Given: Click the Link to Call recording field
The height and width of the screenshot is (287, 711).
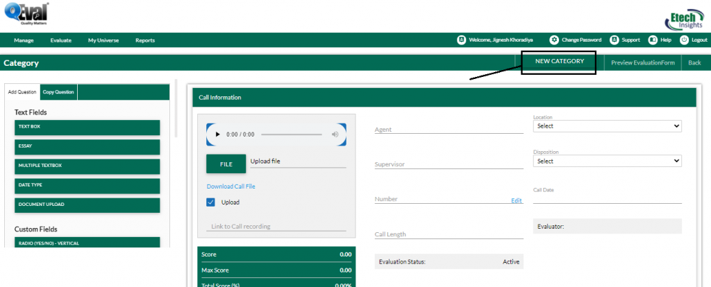Looking at the screenshot, I should [x=276, y=226].
